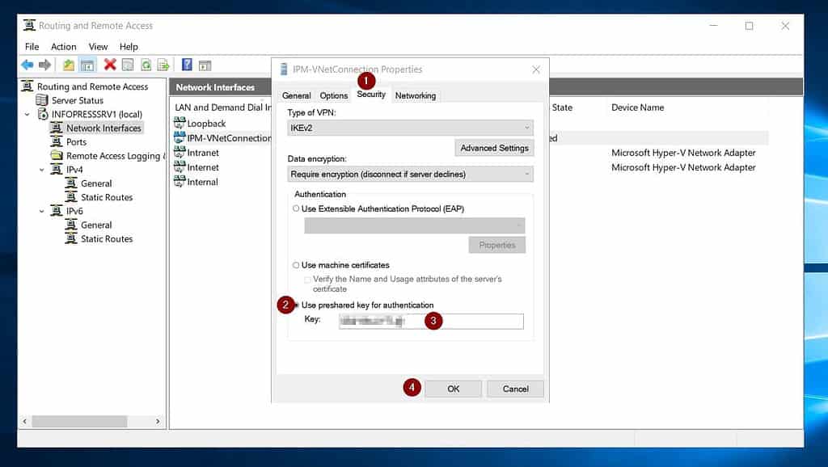Click the LAN and Demand Dial column header
Screen dimensions: 828x467
click(x=222, y=107)
